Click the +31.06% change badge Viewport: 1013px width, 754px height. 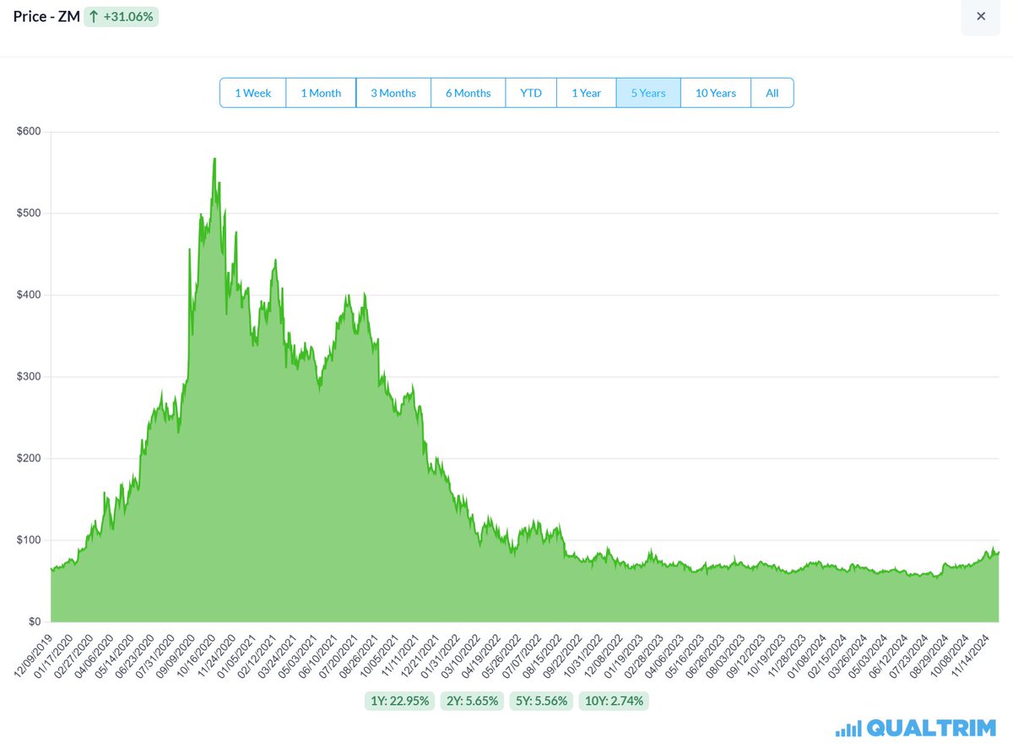point(121,17)
